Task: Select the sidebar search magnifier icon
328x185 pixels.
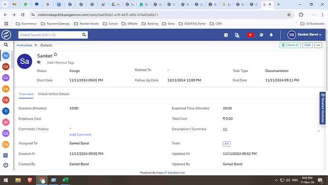Action: [6, 45]
